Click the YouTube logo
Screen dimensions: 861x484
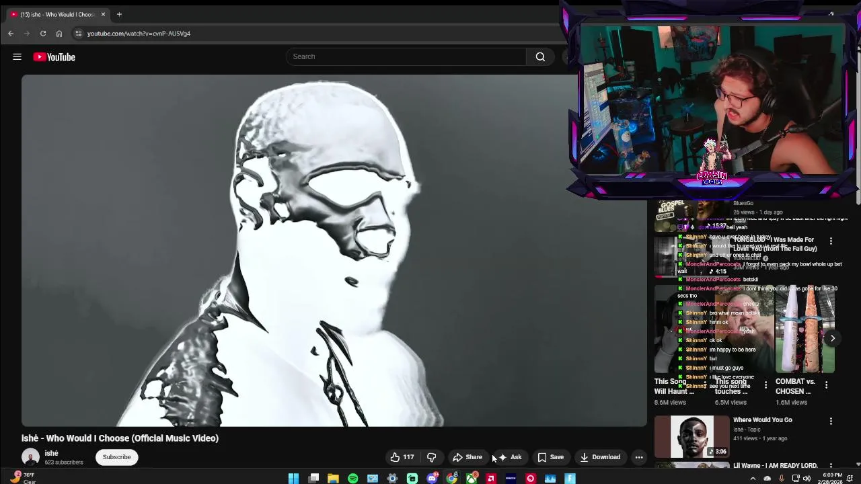click(54, 57)
